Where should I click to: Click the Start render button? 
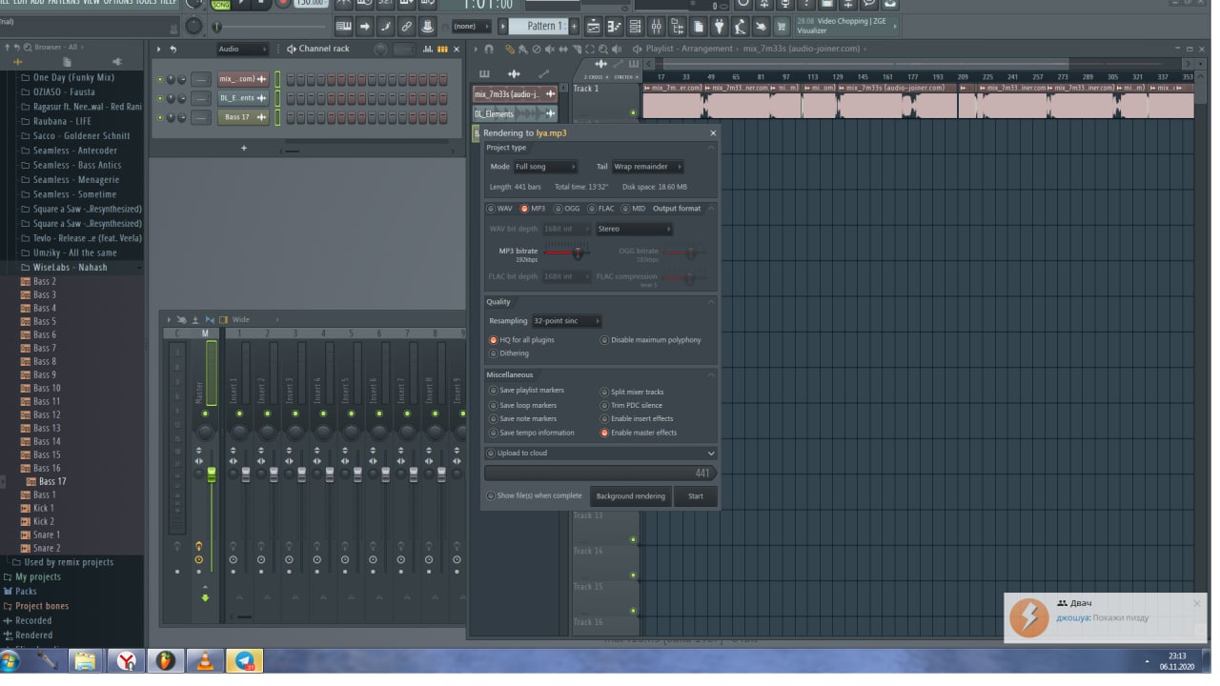point(696,496)
